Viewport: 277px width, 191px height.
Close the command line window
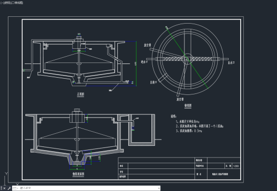pyautogui.click(x=4, y=188)
